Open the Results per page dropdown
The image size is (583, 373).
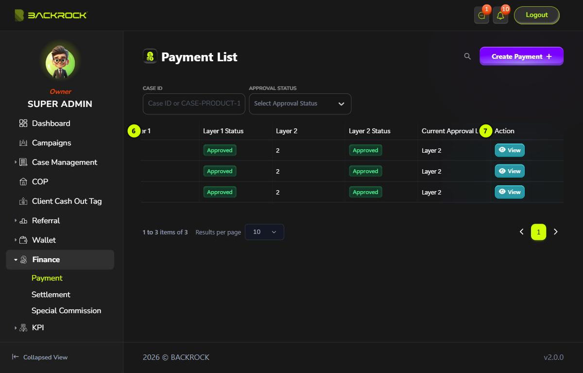coord(264,232)
